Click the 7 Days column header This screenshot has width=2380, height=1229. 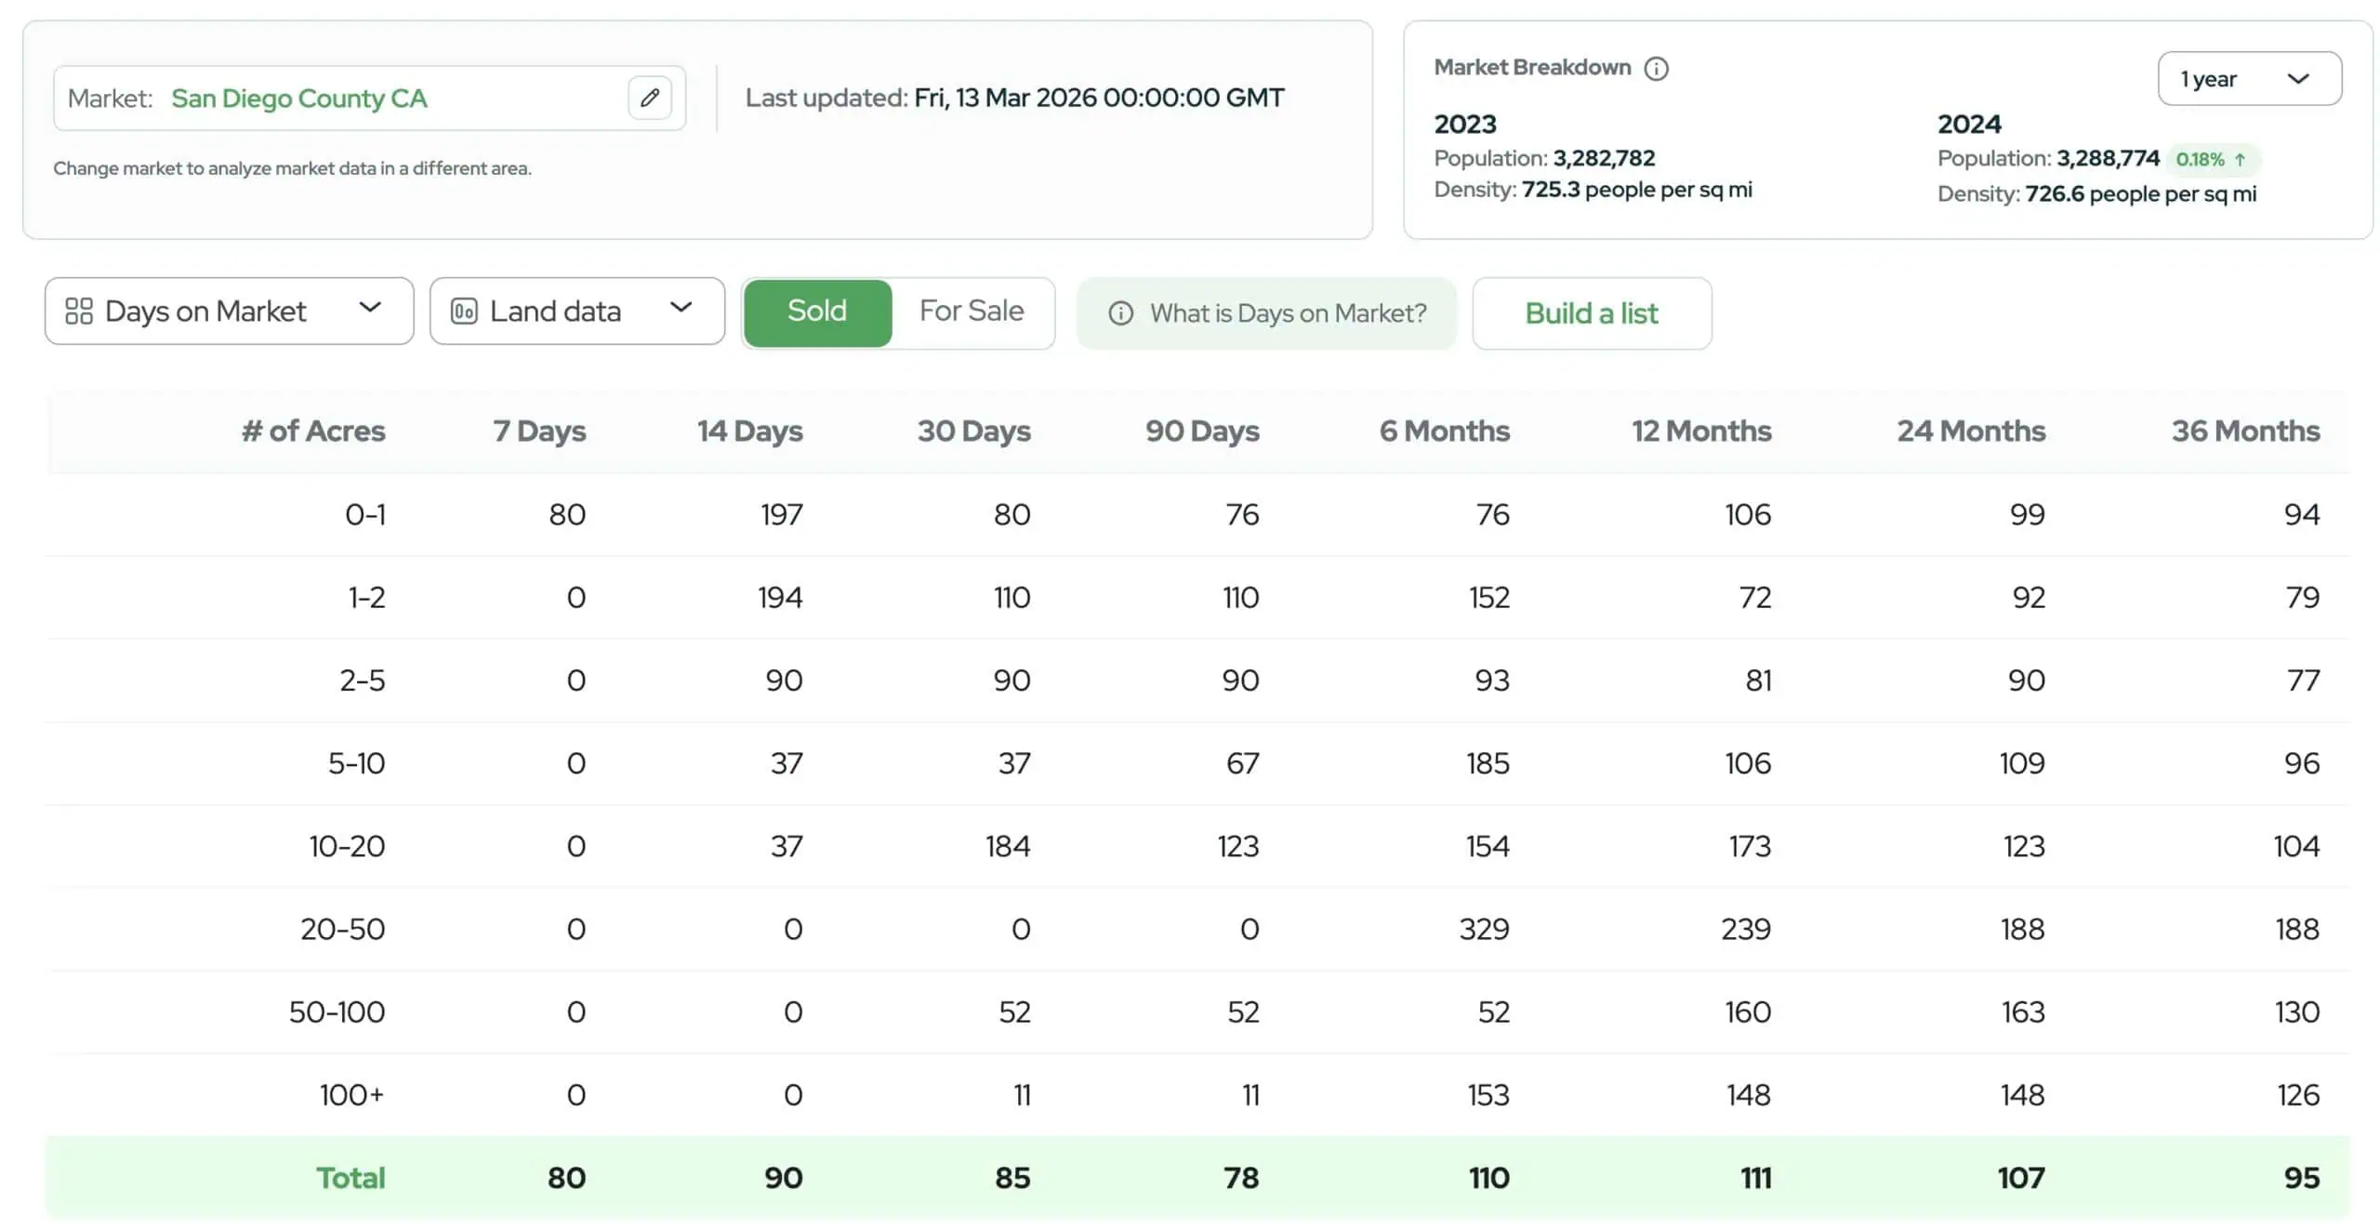coord(539,430)
